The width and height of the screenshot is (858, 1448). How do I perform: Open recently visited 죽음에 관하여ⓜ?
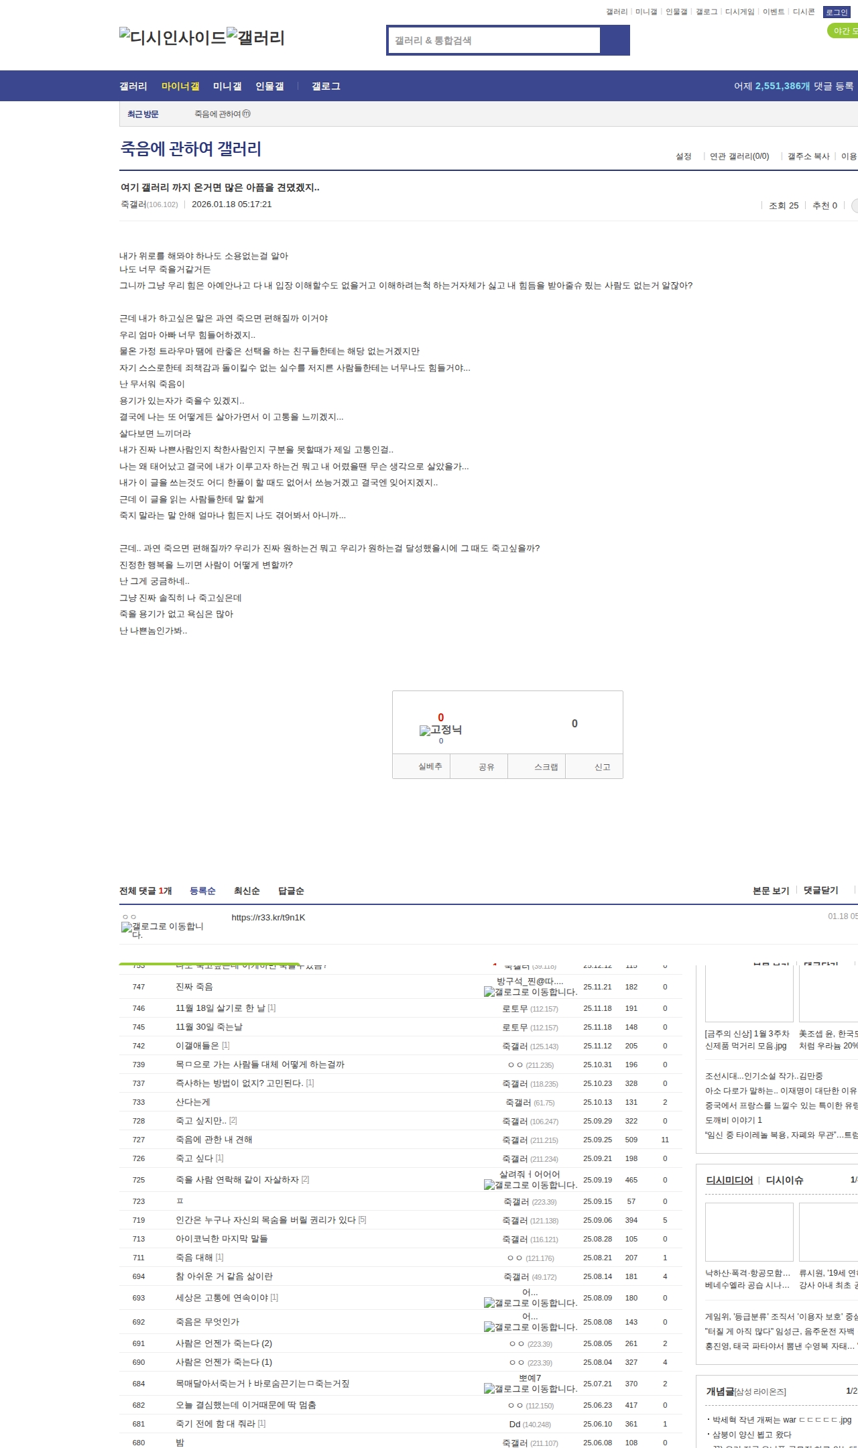(x=223, y=114)
